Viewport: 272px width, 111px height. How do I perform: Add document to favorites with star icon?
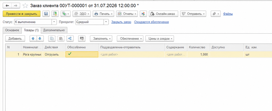click(25, 6)
